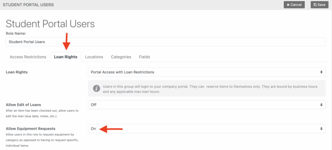This screenshot has width=332, height=150.
Task: Expand Portal Access with Loan Restrictions dropdown
Action: (207, 72)
